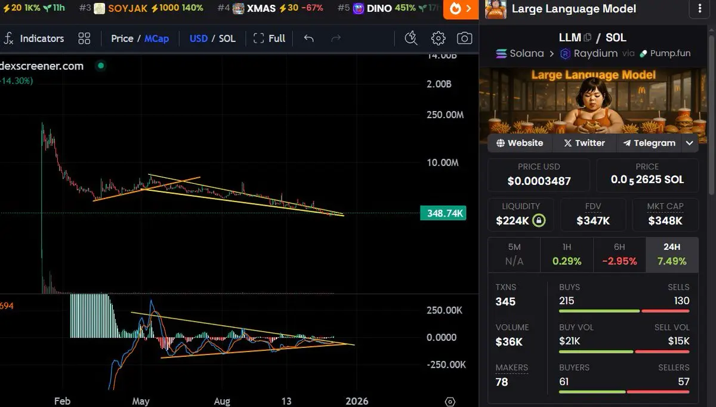
Task: Click the orange trending fire button
Action: (x=461, y=8)
